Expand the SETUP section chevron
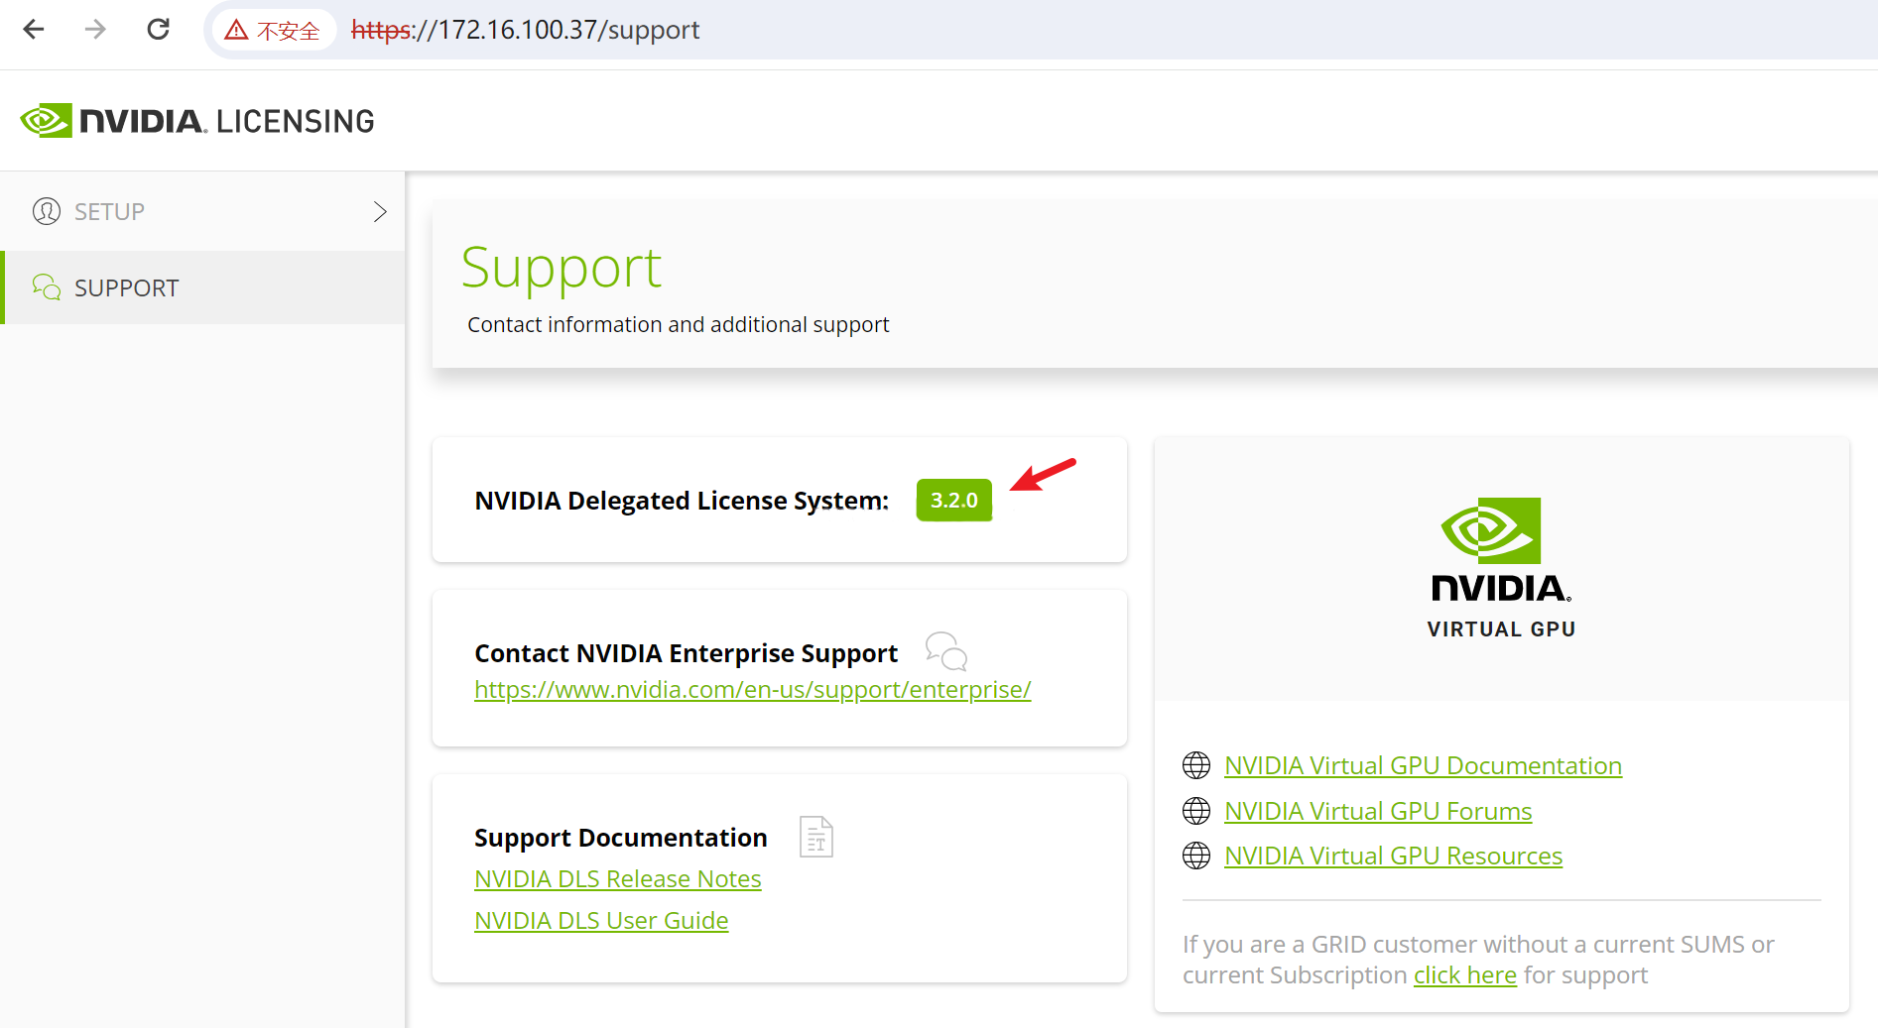Image resolution: width=1878 pixels, height=1028 pixels. (x=379, y=211)
